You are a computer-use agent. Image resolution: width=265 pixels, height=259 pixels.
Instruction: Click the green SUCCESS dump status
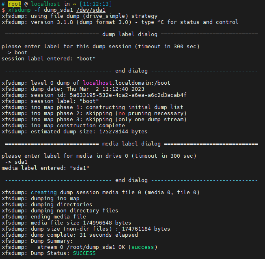[84, 253]
